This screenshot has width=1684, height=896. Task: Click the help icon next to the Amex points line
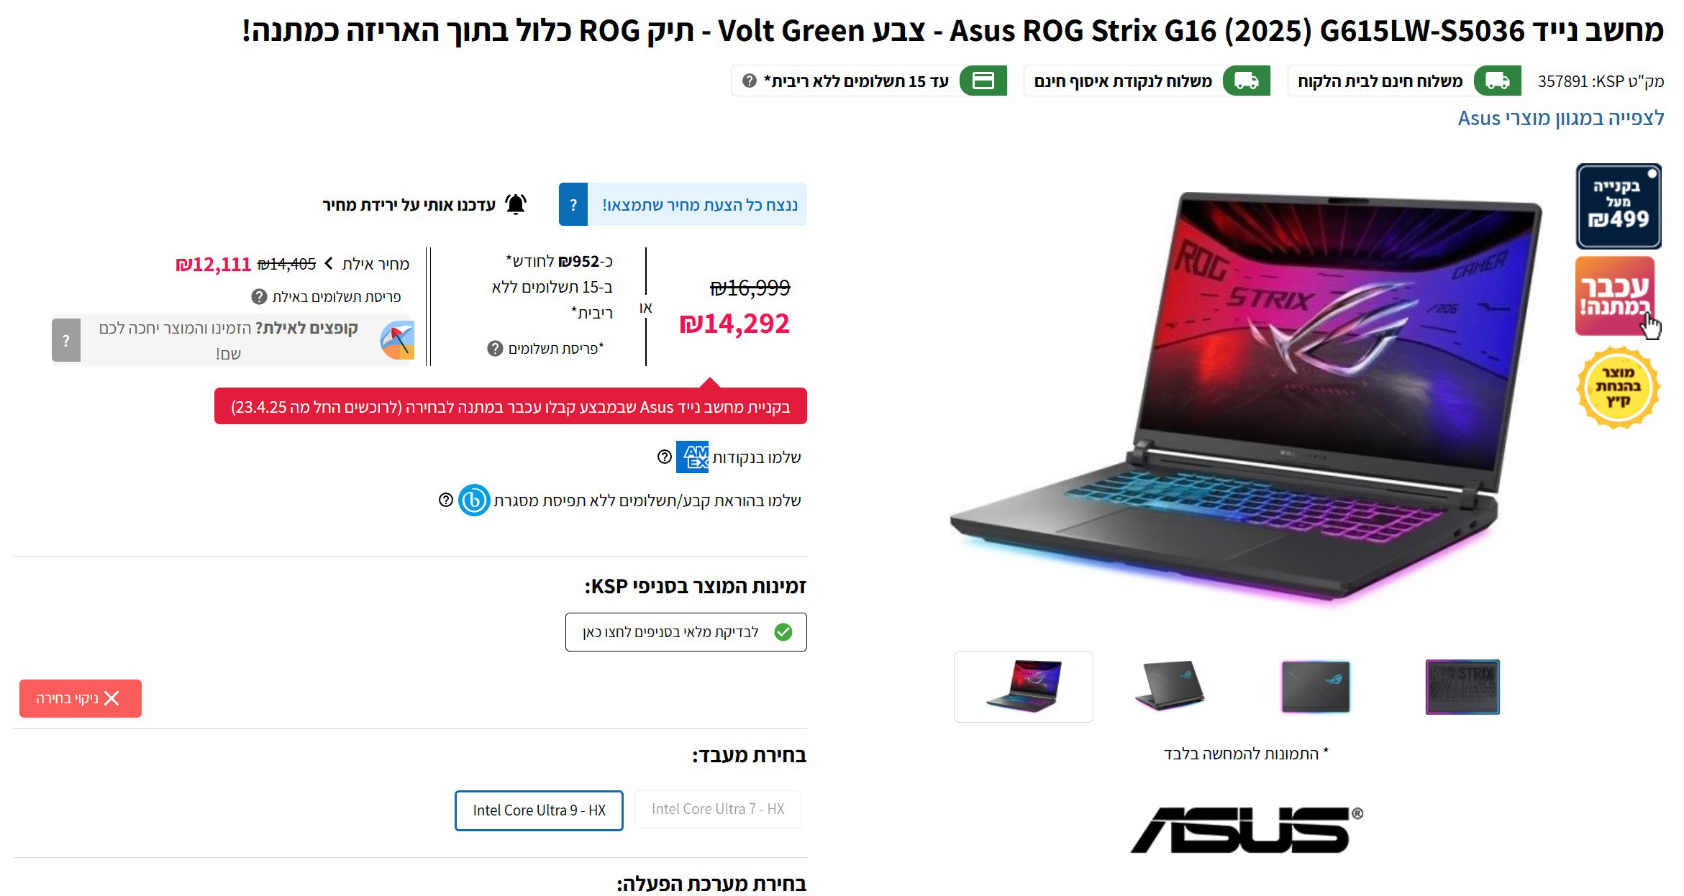[x=665, y=457]
